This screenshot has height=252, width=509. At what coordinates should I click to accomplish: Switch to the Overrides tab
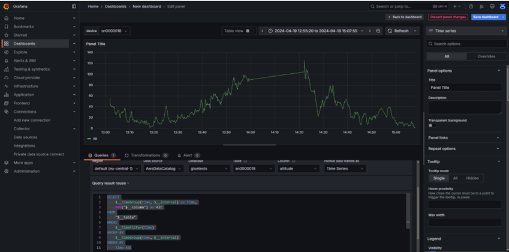click(x=486, y=56)
